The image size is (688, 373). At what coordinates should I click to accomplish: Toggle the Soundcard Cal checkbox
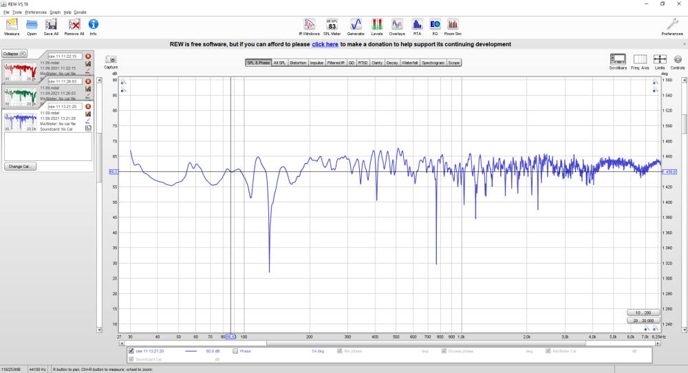coord(131,359)
